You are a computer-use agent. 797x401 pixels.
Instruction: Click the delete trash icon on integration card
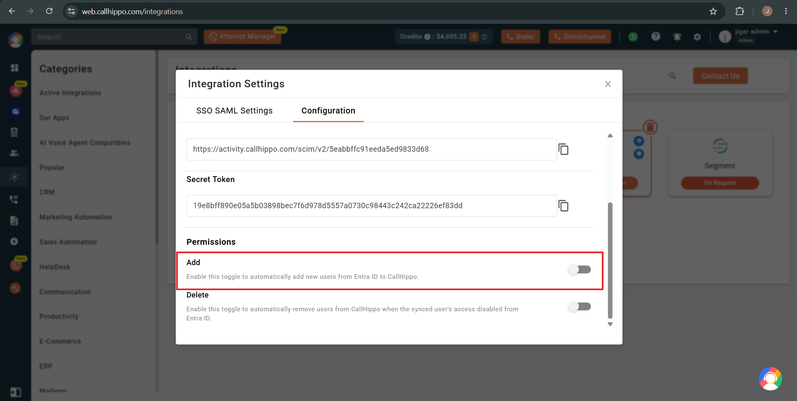click(x=650, y=127)
